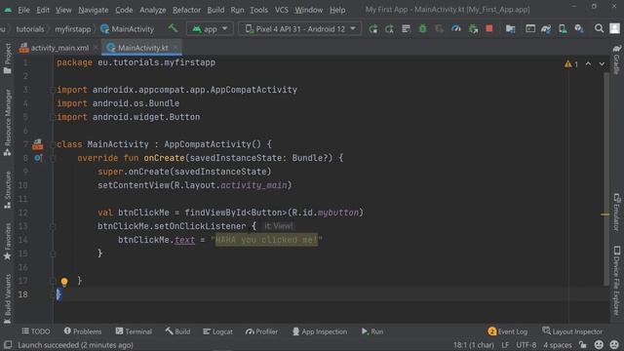Click the sad face feedback icon
This screenshot has height=351, width=624.
click(x=614, y=344)
